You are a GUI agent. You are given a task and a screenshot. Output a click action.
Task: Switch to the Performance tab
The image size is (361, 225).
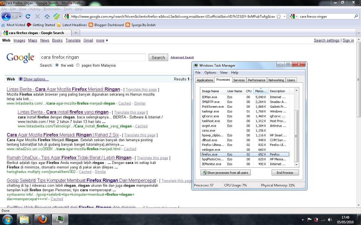[256, 80]
